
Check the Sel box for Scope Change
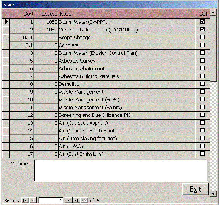coord(202,37)
